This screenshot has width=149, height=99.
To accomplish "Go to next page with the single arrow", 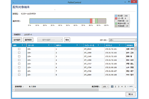I will tap(131, 86).
